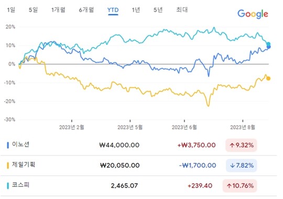Click the blue 이노션 legend color bar
Image resolution: width=283 pixels, height=199 pixels.
point(8,145)
